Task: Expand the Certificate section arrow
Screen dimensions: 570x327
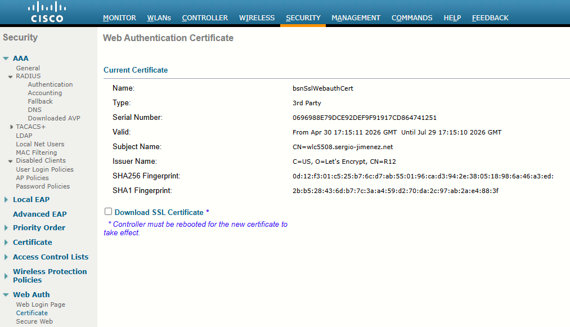Action: pyautogui.click(x=6, y=242)
